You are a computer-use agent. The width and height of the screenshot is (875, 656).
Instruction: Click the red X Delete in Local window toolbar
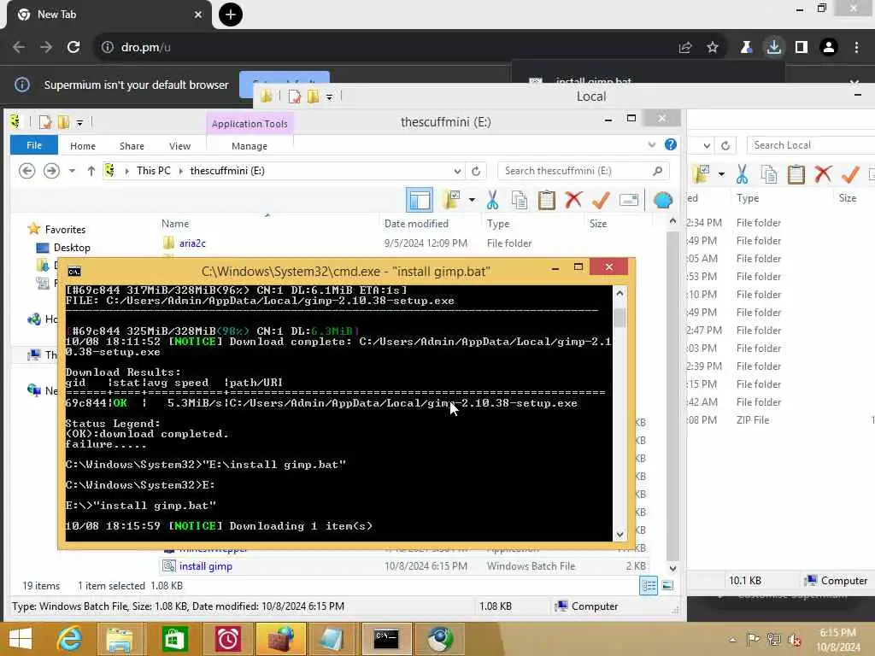coord(823,174)
